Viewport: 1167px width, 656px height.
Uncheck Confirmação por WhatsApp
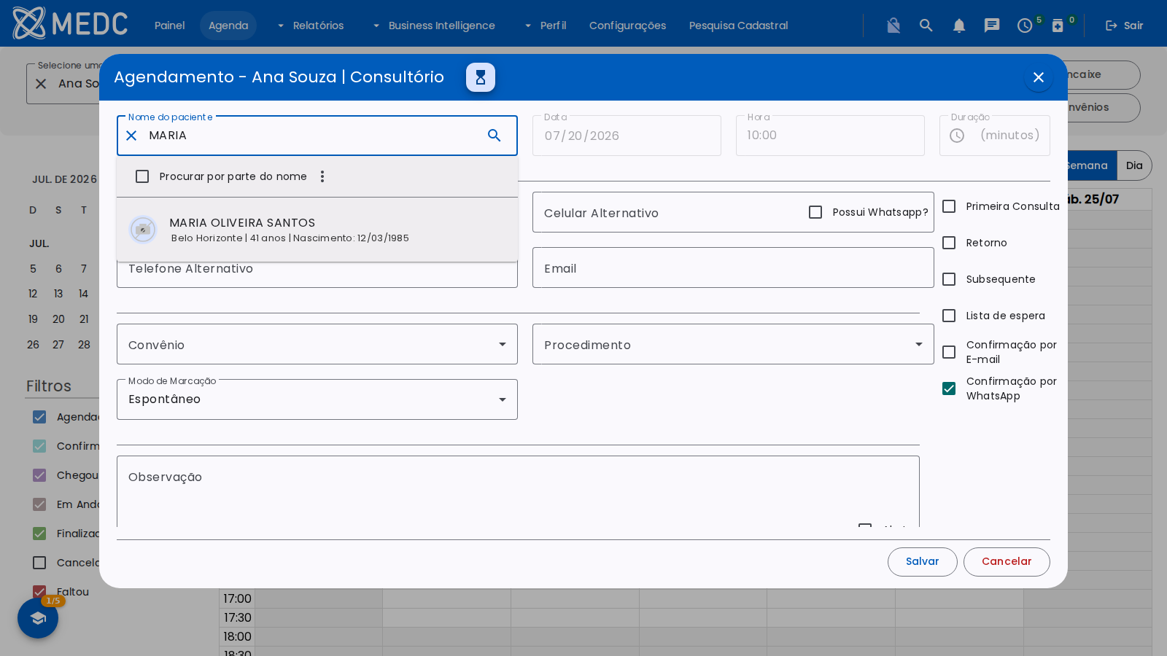pyautogui.click(x=949, y=388)
